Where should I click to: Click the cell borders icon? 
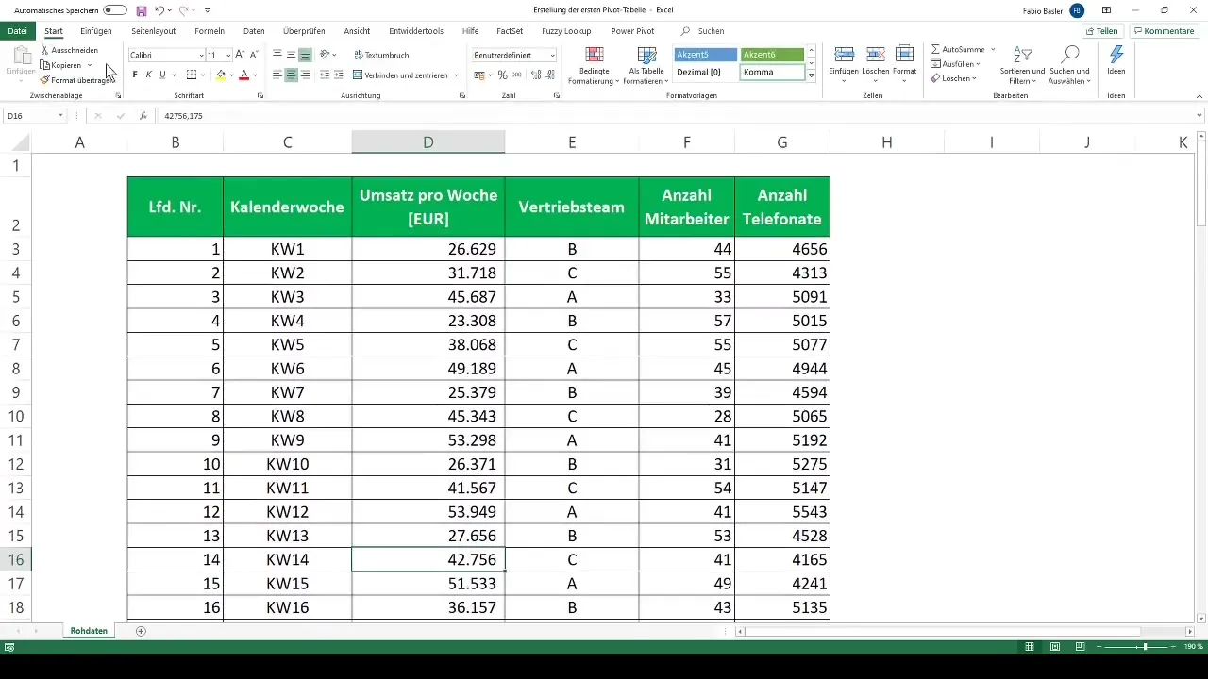coord(192,75)
